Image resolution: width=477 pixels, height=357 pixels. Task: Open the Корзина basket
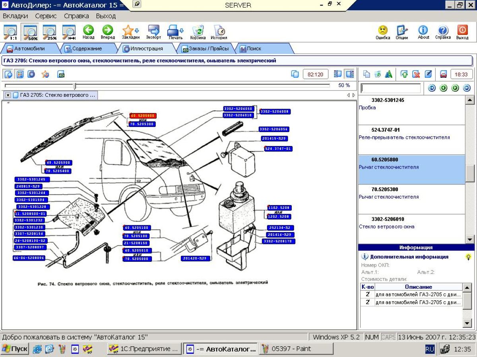(198, 32)
